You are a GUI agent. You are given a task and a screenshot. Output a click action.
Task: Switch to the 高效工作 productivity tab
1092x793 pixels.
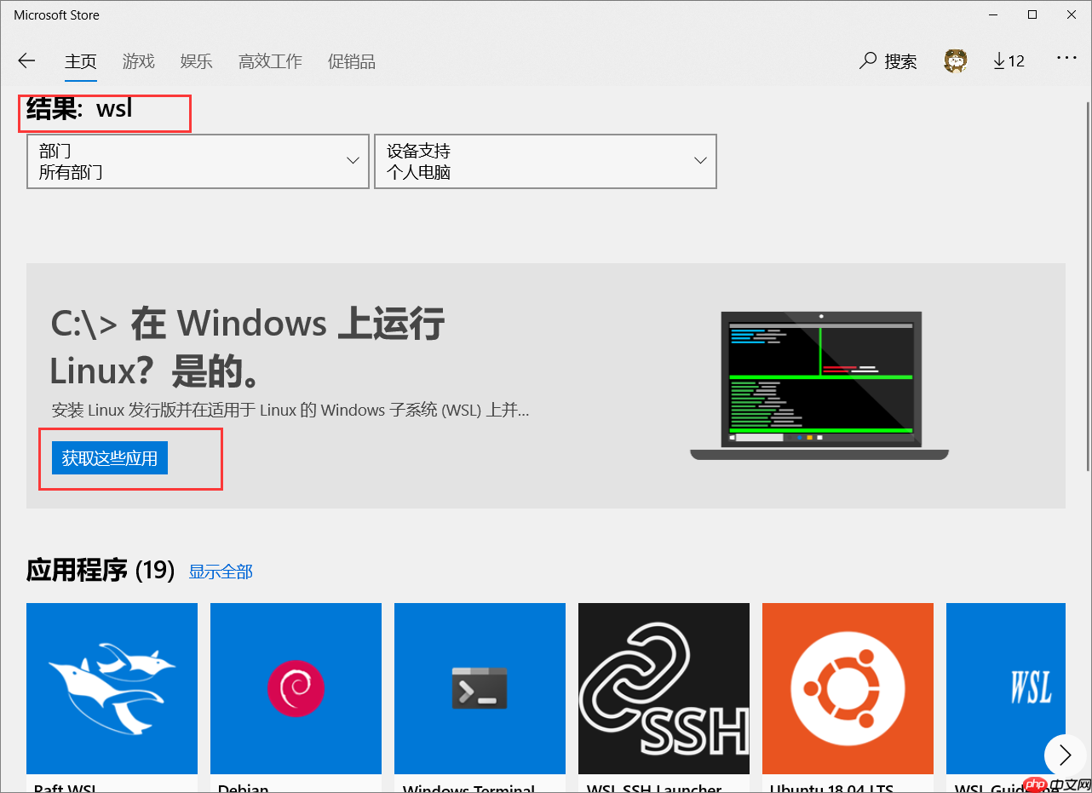(270, 60)
